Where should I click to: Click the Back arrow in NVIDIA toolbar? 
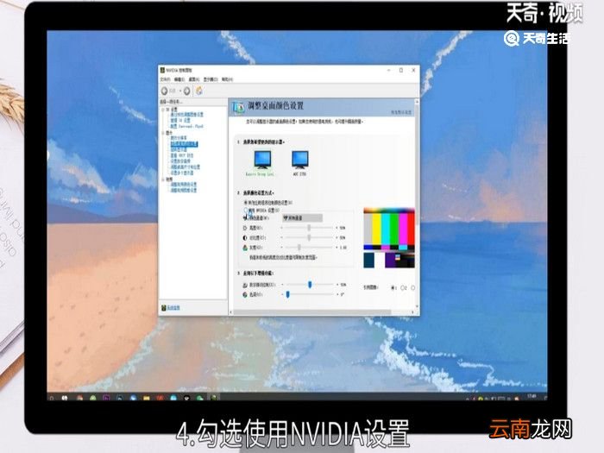click(165, 91)
